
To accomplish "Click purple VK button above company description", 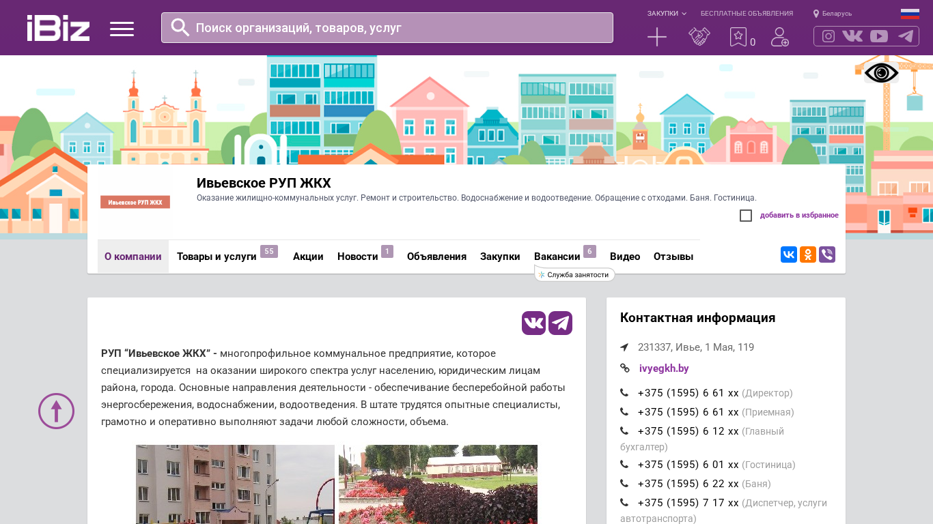I will (x=533, y=323).
